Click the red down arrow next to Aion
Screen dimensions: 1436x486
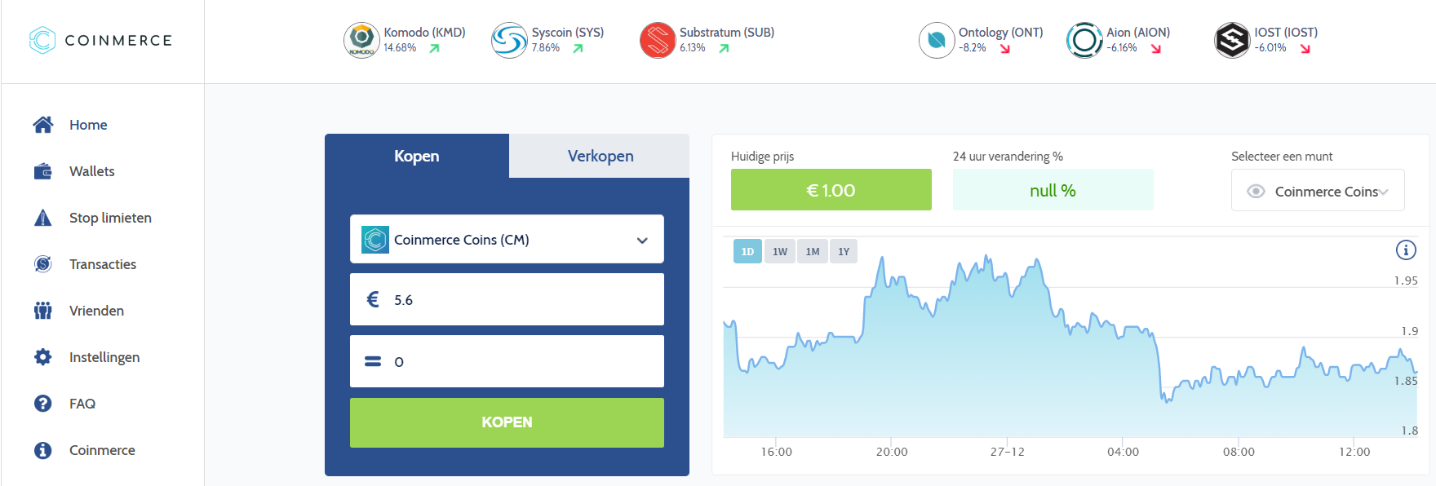pos(1156,48)
